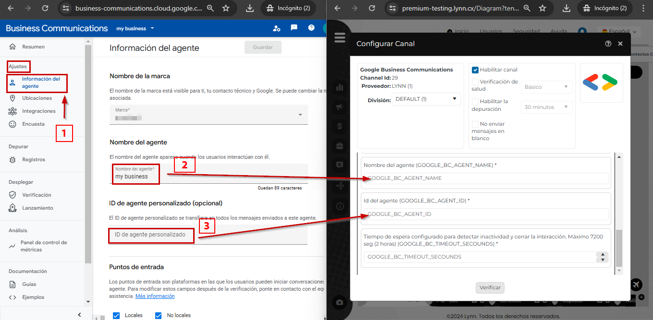Reload the Business Communications page
The width and height of the screenshot is (653, 320).
click(x=45, y=8)
